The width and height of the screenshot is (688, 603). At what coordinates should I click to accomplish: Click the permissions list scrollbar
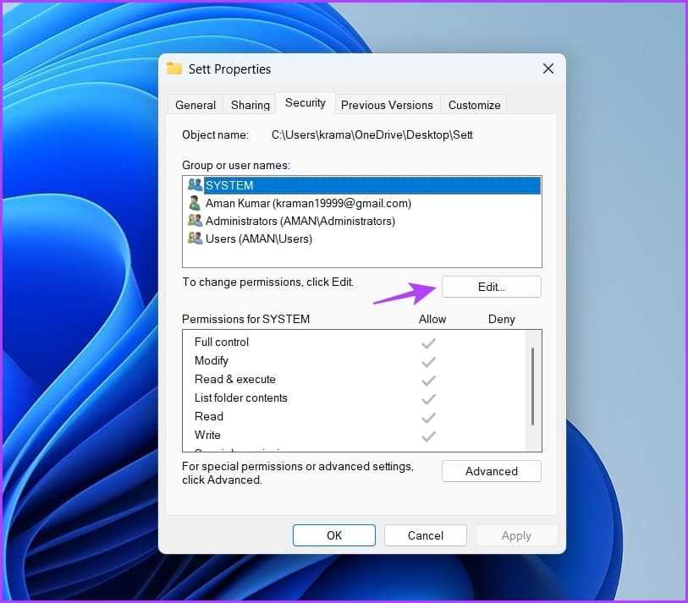click(x=532, y=386)
